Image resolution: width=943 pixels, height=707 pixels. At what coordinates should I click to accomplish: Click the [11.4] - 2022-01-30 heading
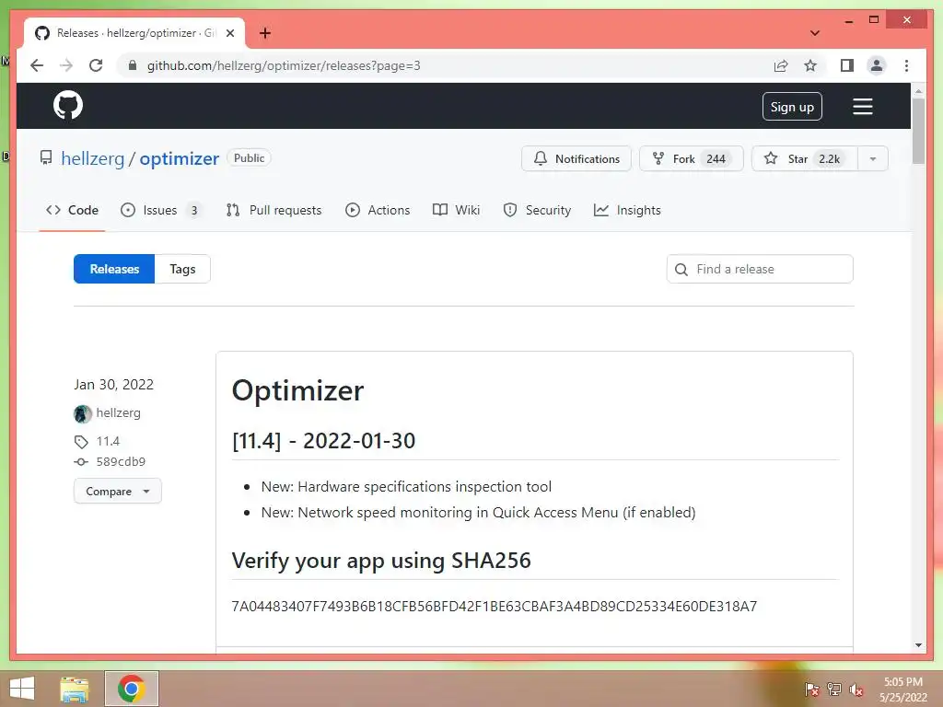323,441
